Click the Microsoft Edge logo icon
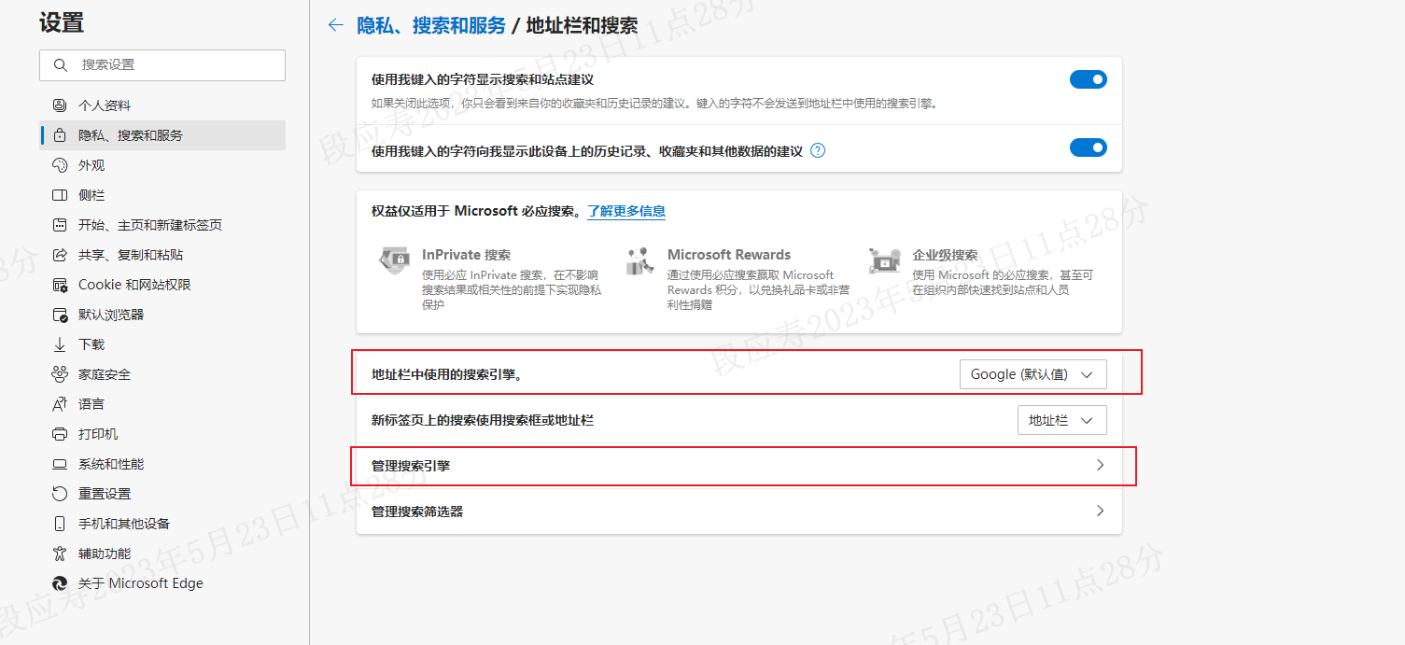Viewport: 1405px width, 645px height. (x=60, y=583)
